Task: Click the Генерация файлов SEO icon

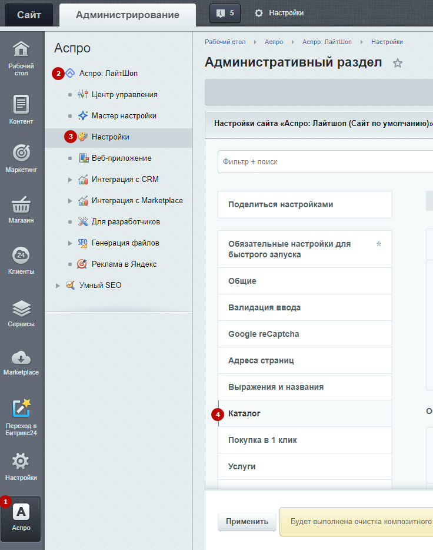Action: [83, 243]
